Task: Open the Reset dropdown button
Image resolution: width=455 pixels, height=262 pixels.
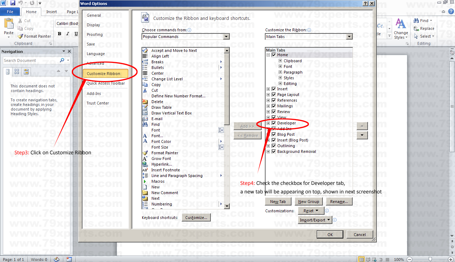Action: coord(311,211)
